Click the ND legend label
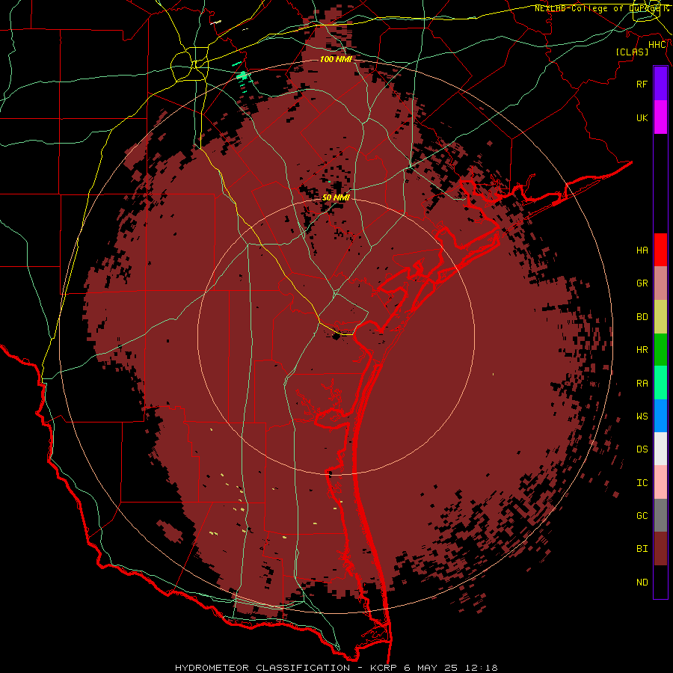This screenshot has height=673, width=673. tap(642, 583)
